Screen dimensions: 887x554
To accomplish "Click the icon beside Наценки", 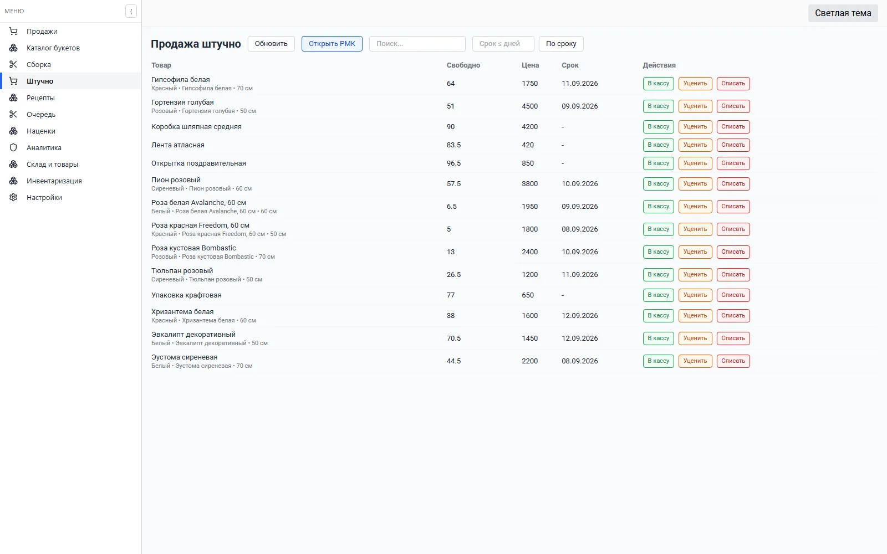I will [x=13, y=131].
